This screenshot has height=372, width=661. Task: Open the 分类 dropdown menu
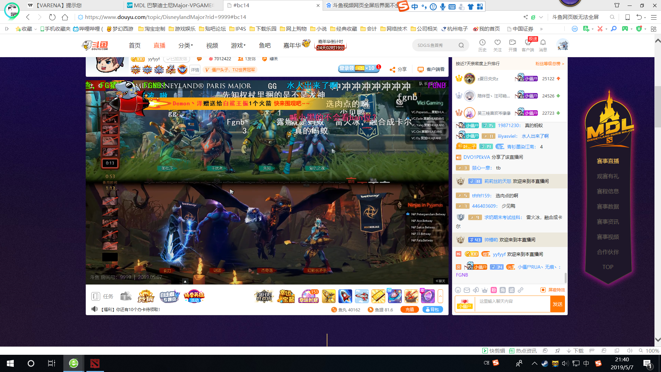point(186,45)
